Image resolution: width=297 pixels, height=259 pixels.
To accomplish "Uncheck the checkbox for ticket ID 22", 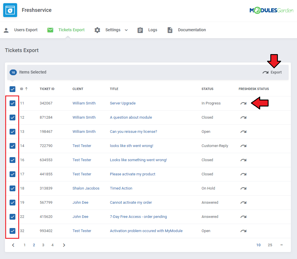I will (12, 217).
